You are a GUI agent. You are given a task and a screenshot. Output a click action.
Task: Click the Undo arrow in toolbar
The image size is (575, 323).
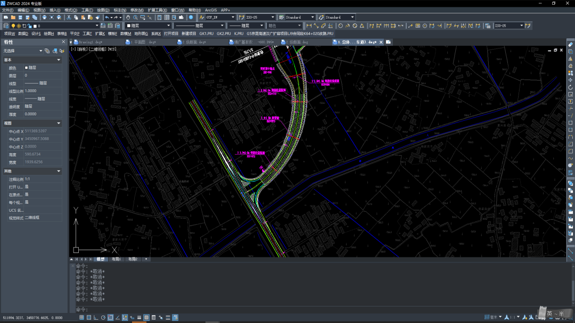coord(106,18)
